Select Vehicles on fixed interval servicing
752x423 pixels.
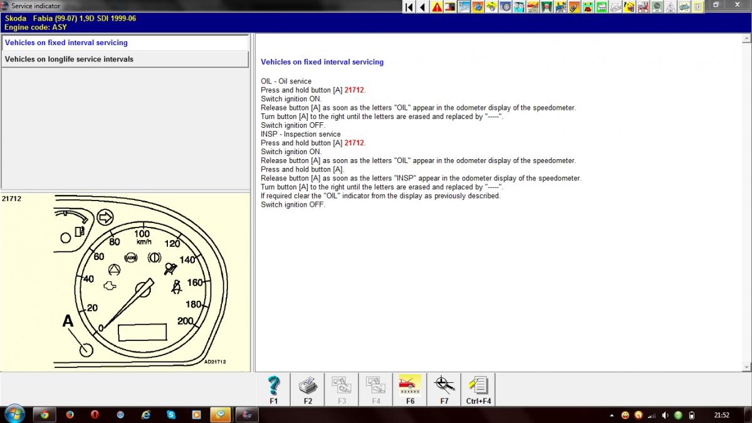125,43
